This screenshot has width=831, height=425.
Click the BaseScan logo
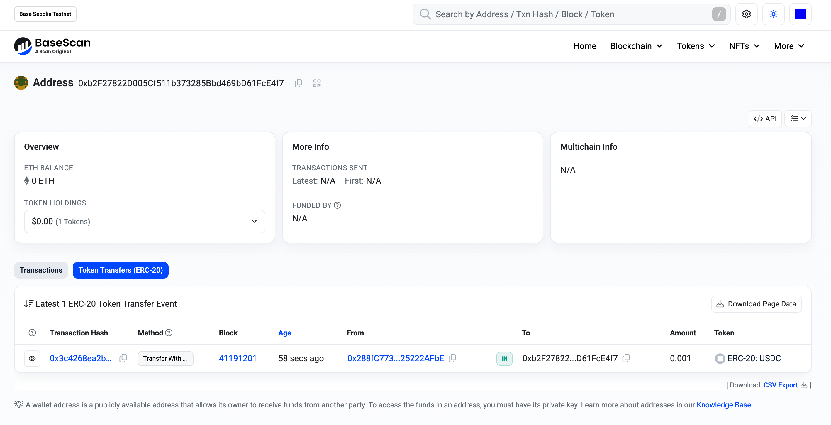(52, 46)
